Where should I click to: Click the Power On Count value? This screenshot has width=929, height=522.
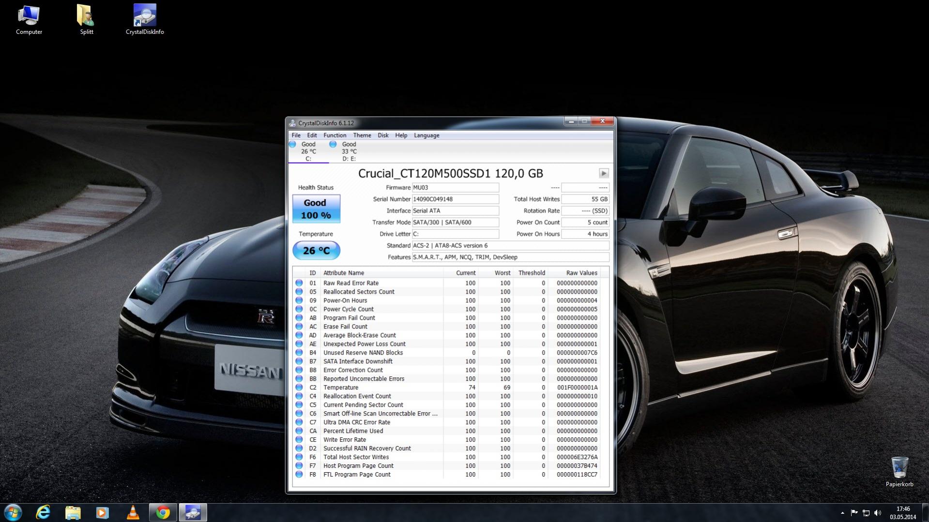pos(585,223)
